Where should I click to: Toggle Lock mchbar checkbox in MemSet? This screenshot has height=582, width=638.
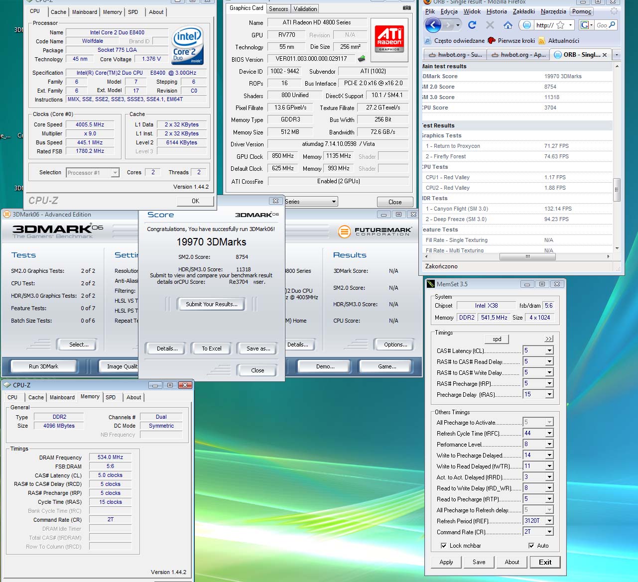444,546
